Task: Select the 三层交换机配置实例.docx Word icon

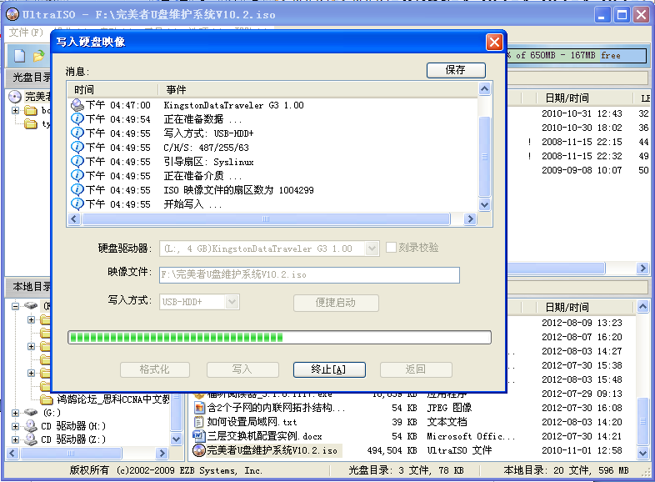Action: [199, 436]
